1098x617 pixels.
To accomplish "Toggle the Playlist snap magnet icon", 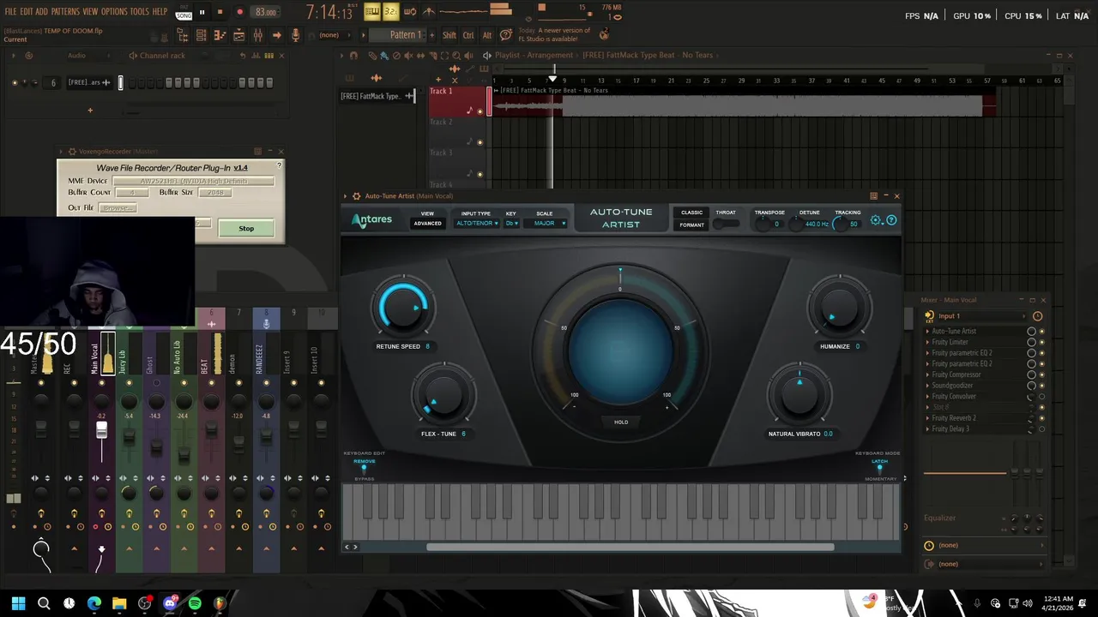I will tap(353, 56).
